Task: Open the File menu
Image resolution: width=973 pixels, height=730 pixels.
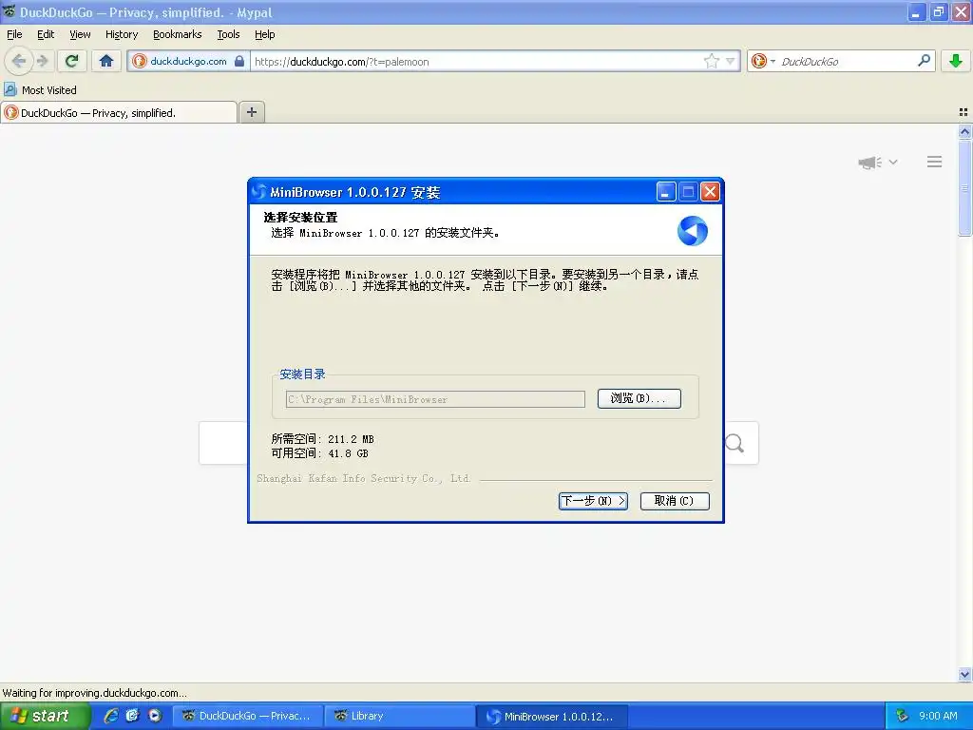Action: pyautogui.click(x=14, y=34)
